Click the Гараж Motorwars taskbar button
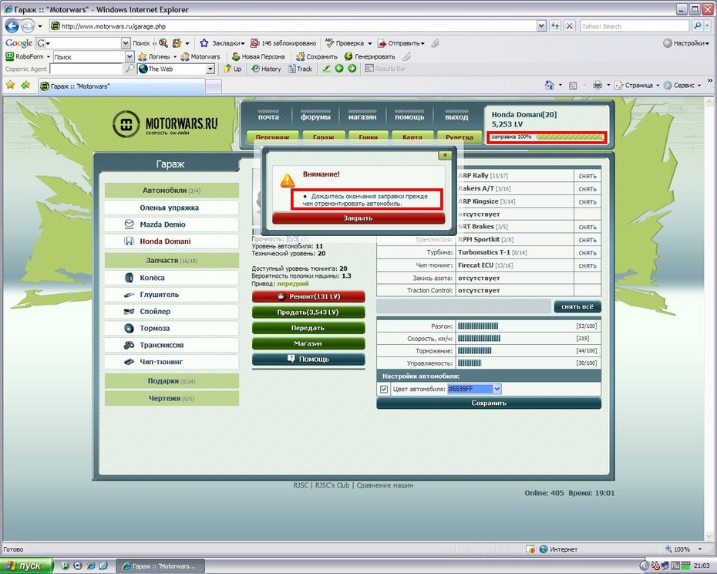Screen dimensions: 717x574 pos(161,566)
